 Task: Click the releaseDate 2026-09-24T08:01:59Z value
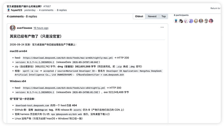(x=85, y=92)
